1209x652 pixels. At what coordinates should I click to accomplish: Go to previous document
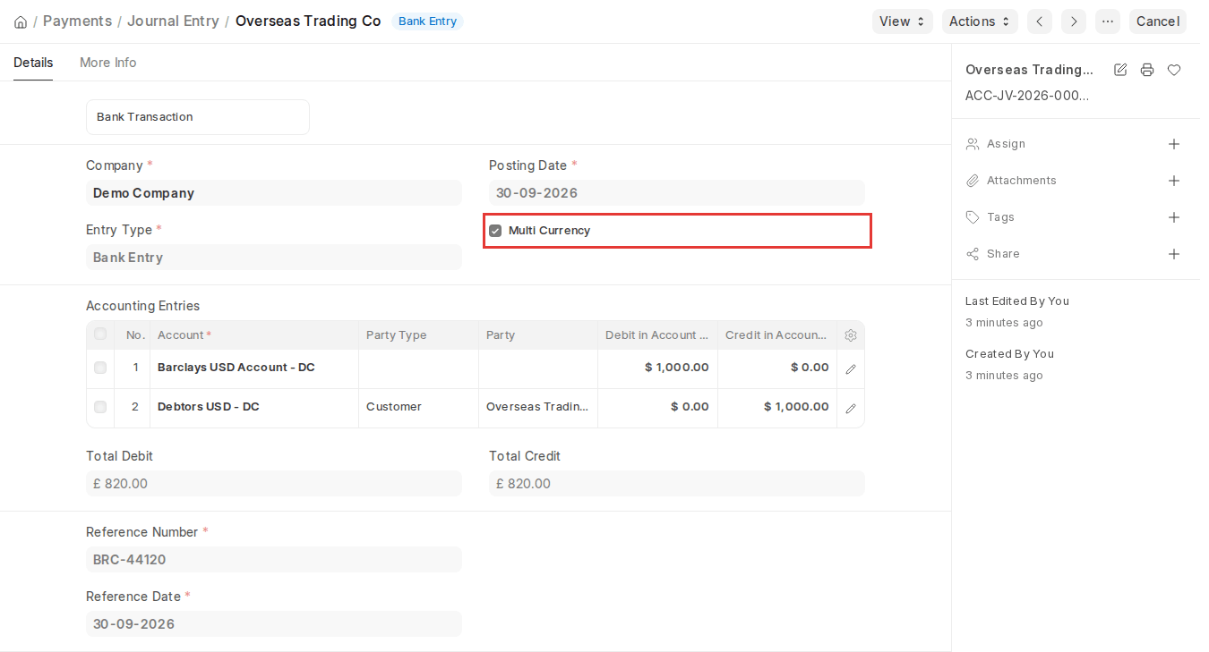tap(1040, 21)
